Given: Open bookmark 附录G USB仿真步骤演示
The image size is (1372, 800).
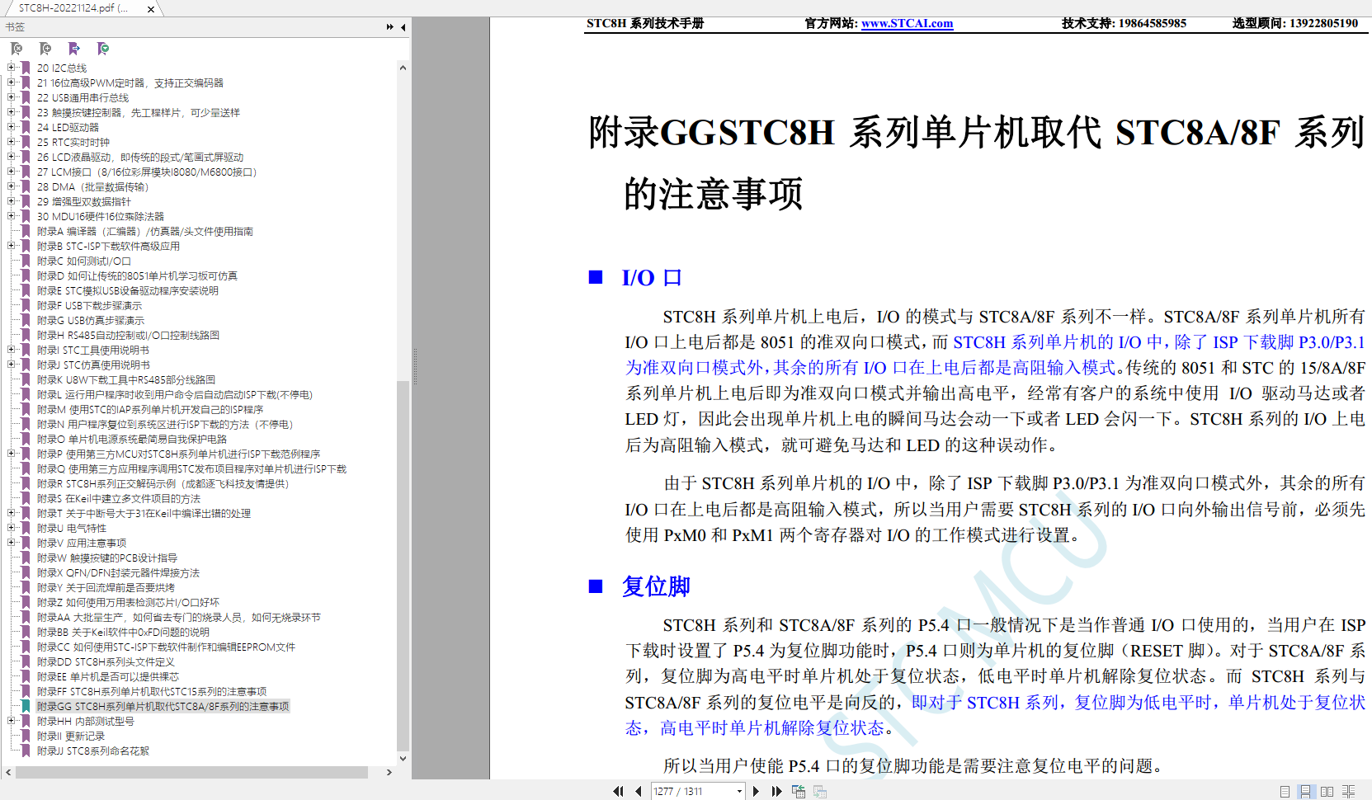Looking at the screenshot, I should point(90,320).
